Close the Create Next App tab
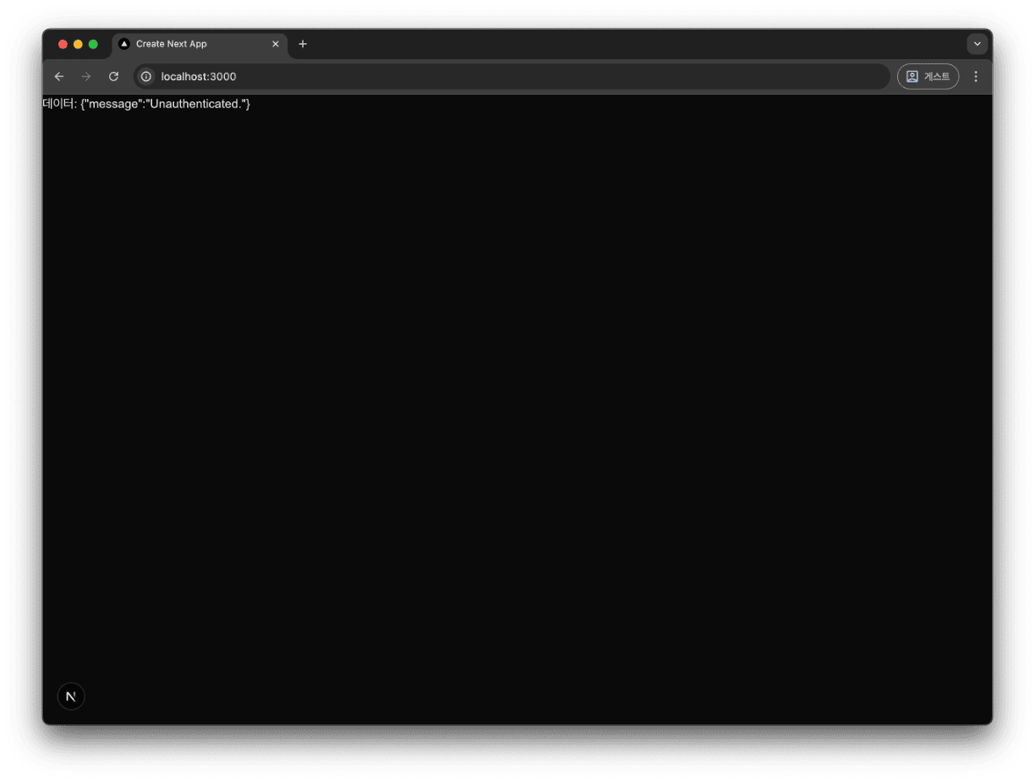This screenshot has height=781, width=1035. pos(275,44)
